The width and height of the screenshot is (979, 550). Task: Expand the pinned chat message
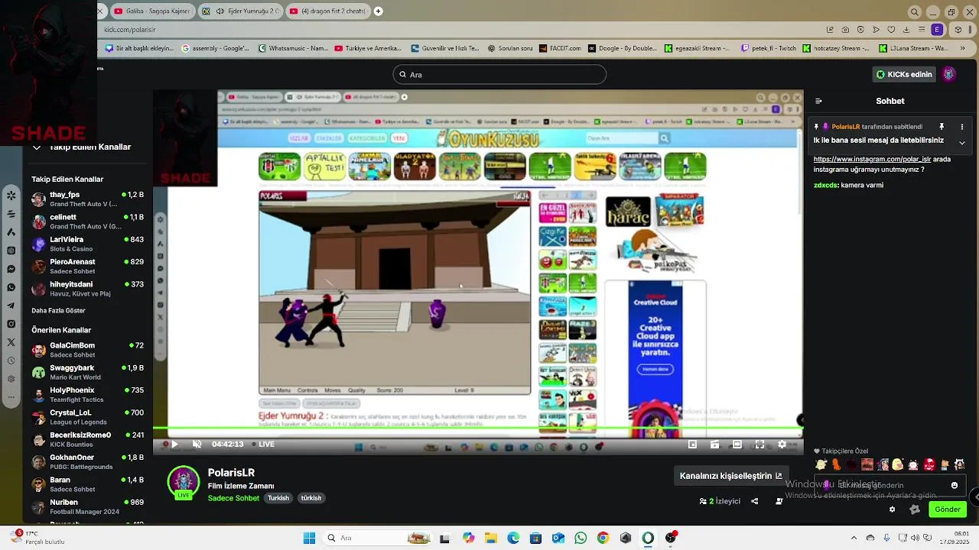962,142
